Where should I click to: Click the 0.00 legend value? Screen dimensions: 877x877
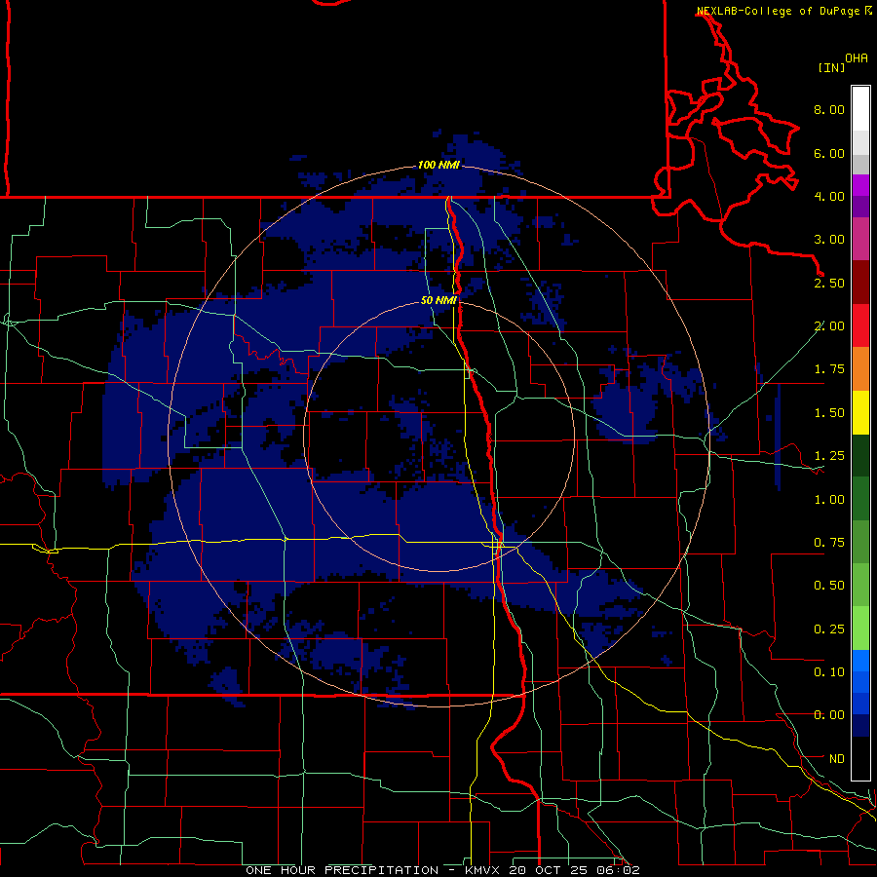pyautogui.click(x=829, y=715)
